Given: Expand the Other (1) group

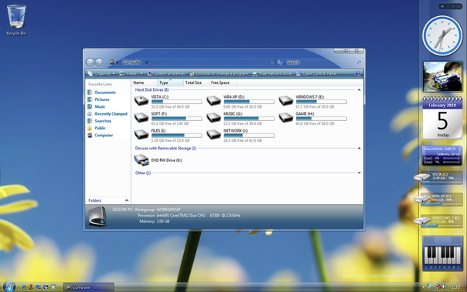Looking at the screenshot, I should pos(359,173).
